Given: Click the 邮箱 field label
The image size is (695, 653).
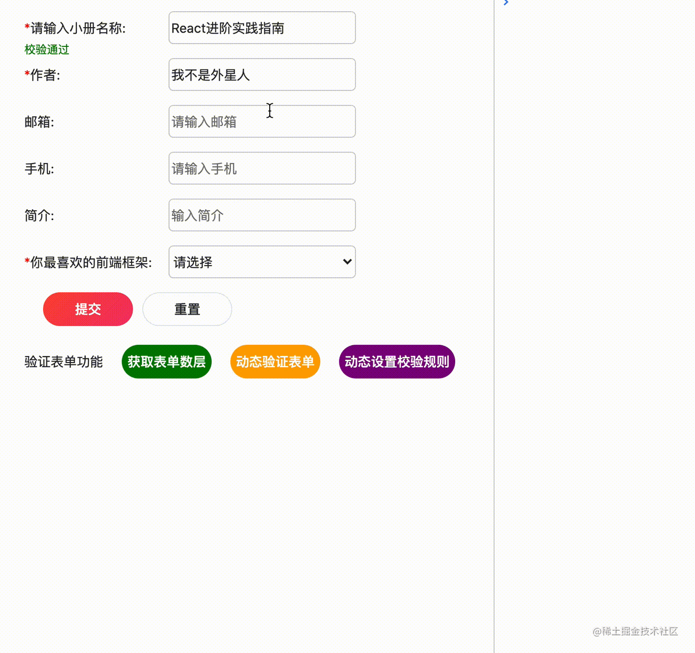Looking at the screenshot, I should pyautogui.click(x=39, y=122).
